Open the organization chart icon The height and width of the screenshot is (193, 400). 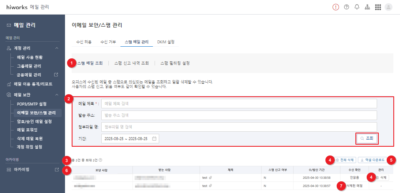pyautogui.click(x=367, y=7)
